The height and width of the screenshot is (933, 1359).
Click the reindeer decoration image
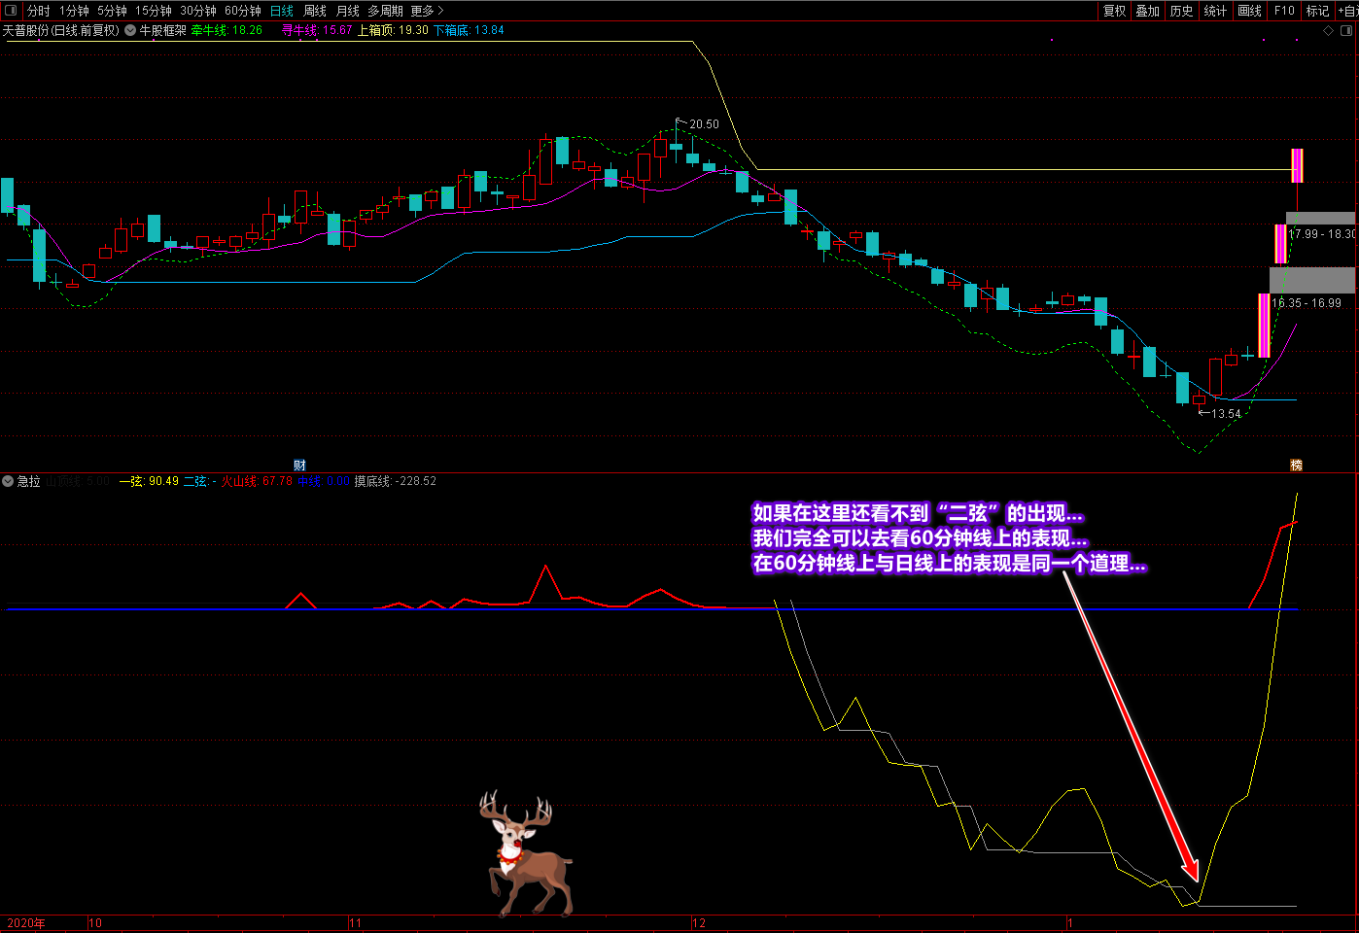tap(525, 853)
